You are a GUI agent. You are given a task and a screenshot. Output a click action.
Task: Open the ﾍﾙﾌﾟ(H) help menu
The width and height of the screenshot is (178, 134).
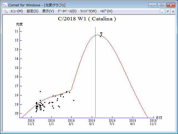pos(106,11)
